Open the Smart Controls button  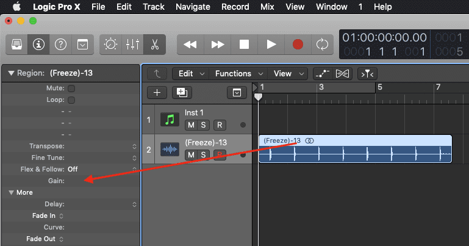(112, 45)
